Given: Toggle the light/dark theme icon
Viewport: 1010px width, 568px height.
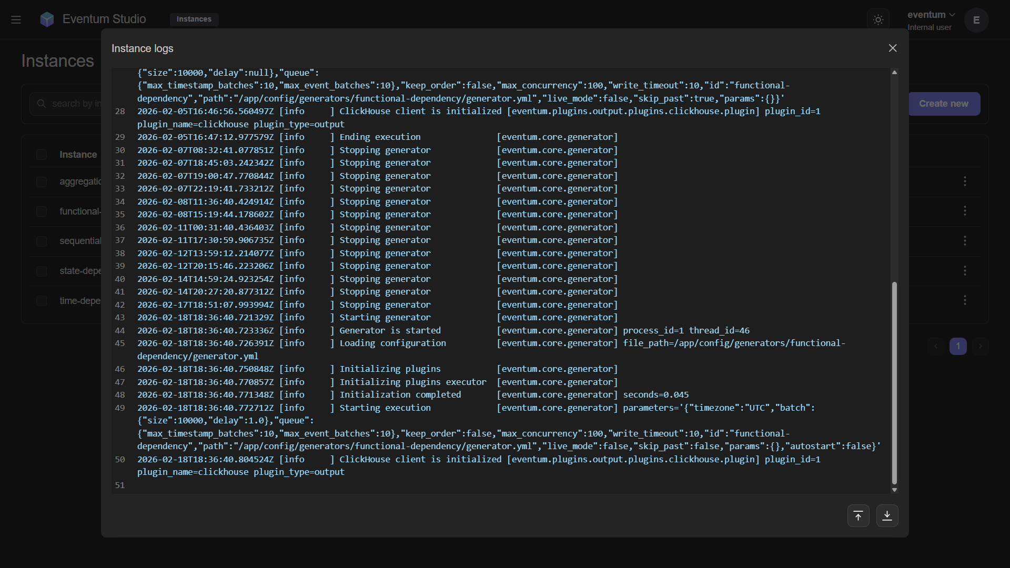Looking at the screenshot, I should pyautogui.click(x=878, y=20).
